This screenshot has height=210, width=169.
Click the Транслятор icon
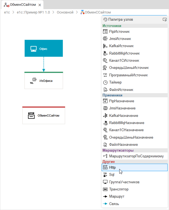coord(105,189)
